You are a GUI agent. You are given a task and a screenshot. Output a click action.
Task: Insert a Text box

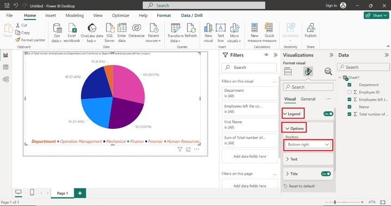pos(220,33)
